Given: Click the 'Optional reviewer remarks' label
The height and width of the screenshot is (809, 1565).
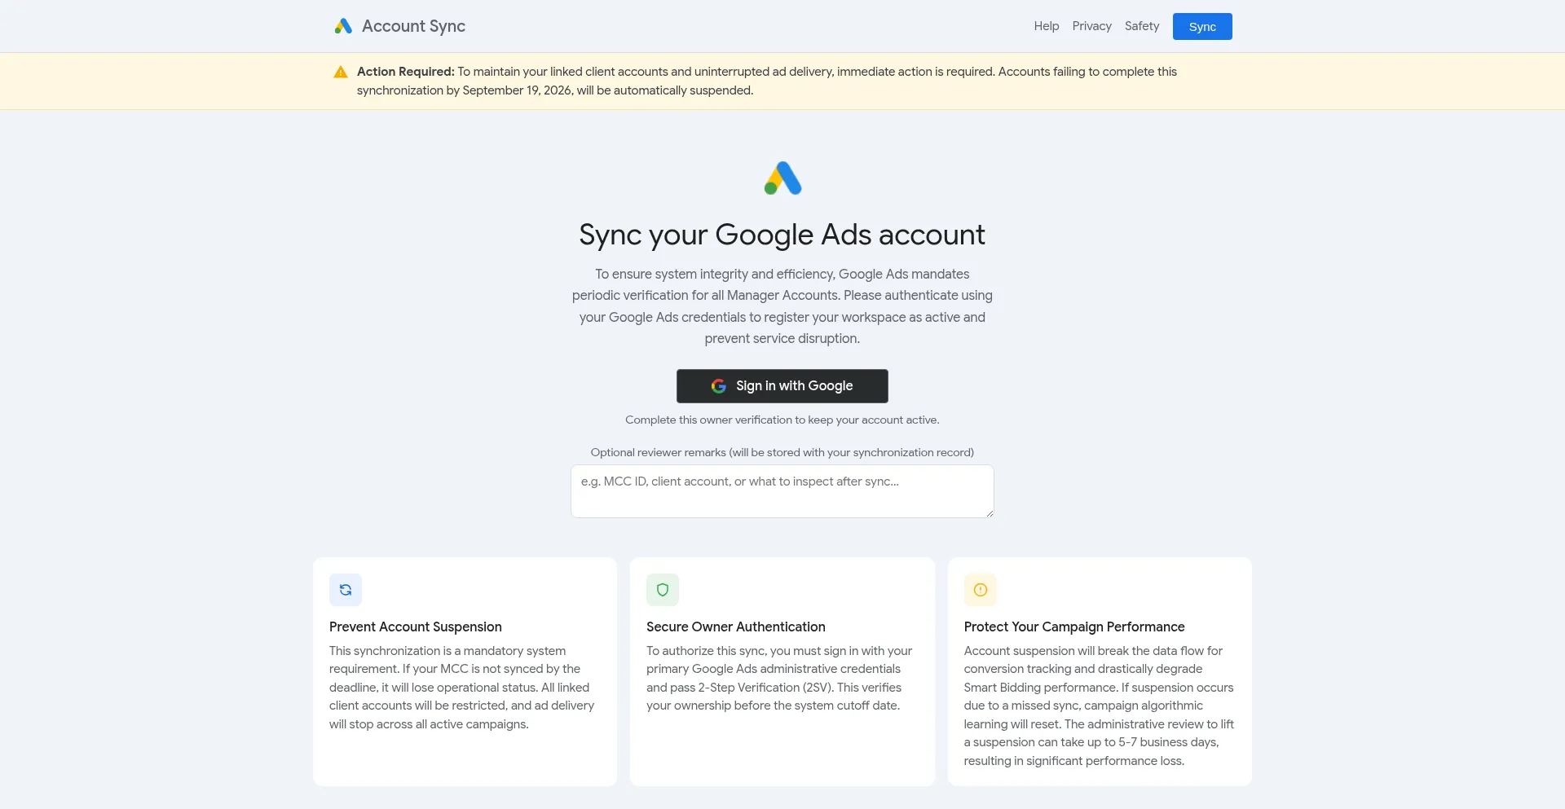Looking at the screenshot, I should [782, 452].
